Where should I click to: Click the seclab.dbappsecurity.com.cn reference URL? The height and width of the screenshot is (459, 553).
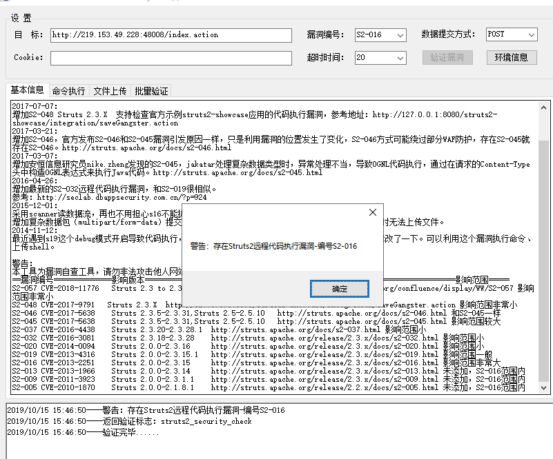click(122, 198)
